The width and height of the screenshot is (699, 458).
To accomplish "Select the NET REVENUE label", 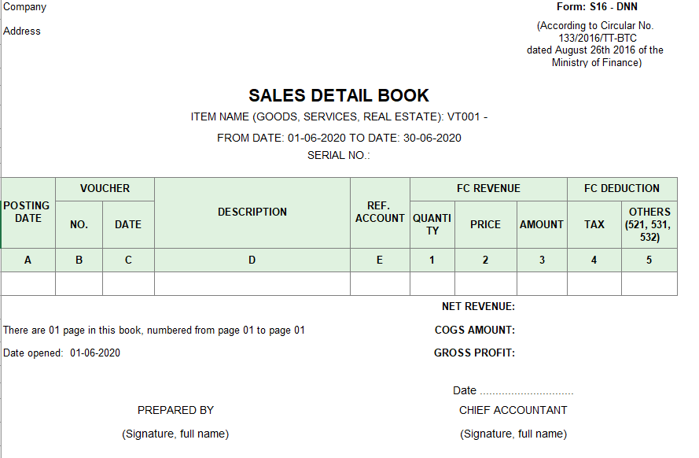I will pyautogui.click(x=478, y=307).
